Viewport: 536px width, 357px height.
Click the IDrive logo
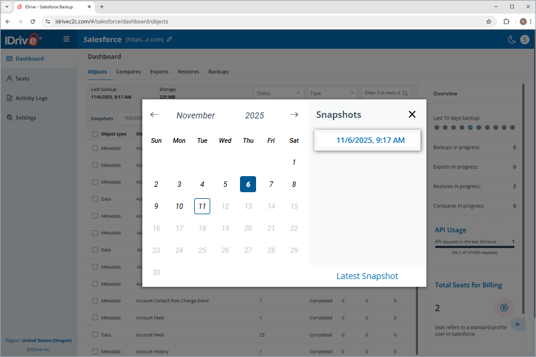tap(23, 40)
